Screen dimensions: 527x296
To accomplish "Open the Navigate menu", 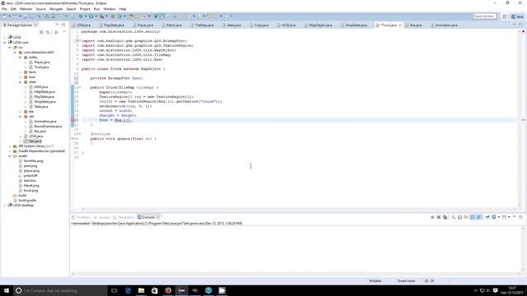I will (x=56, y=9).
